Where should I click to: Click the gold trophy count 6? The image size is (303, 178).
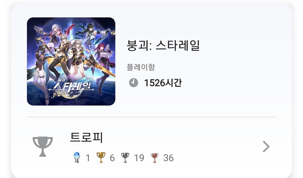(x=112, y=158)
